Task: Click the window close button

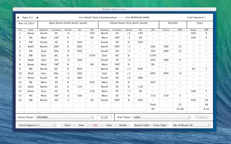Action: pyautogui.click(x=16, y=9)
